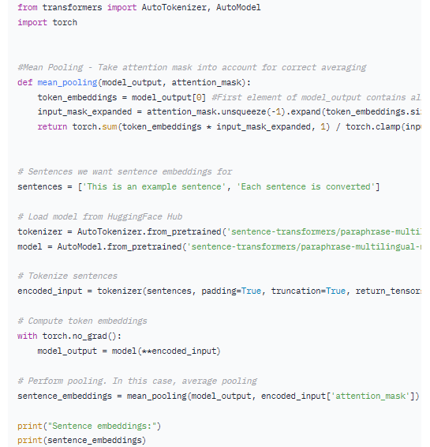The width and height of the screenshot is (430, 447).
Task: Click the 'import torch' line
Action: [x=47, y=23]
